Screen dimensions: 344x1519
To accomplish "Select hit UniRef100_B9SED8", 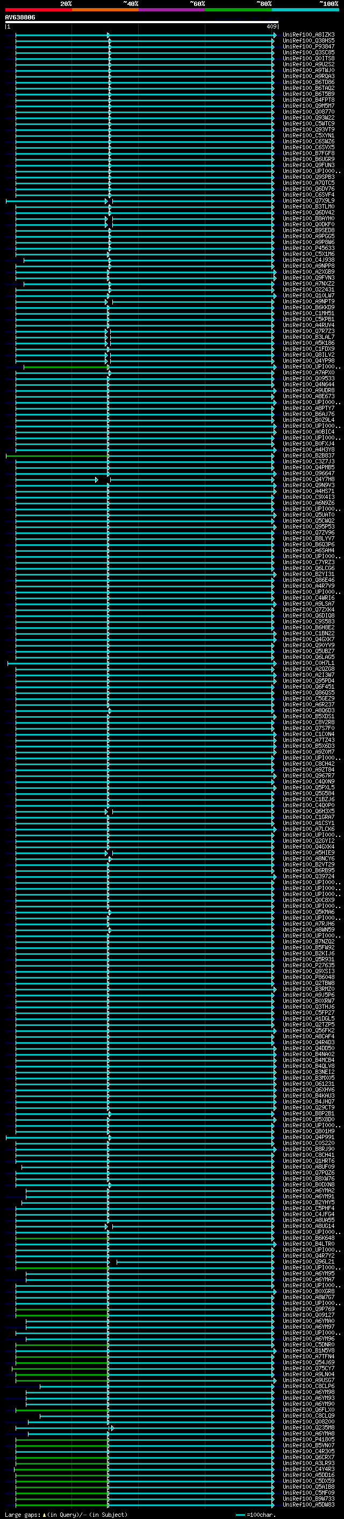I will tap(309, 231).
